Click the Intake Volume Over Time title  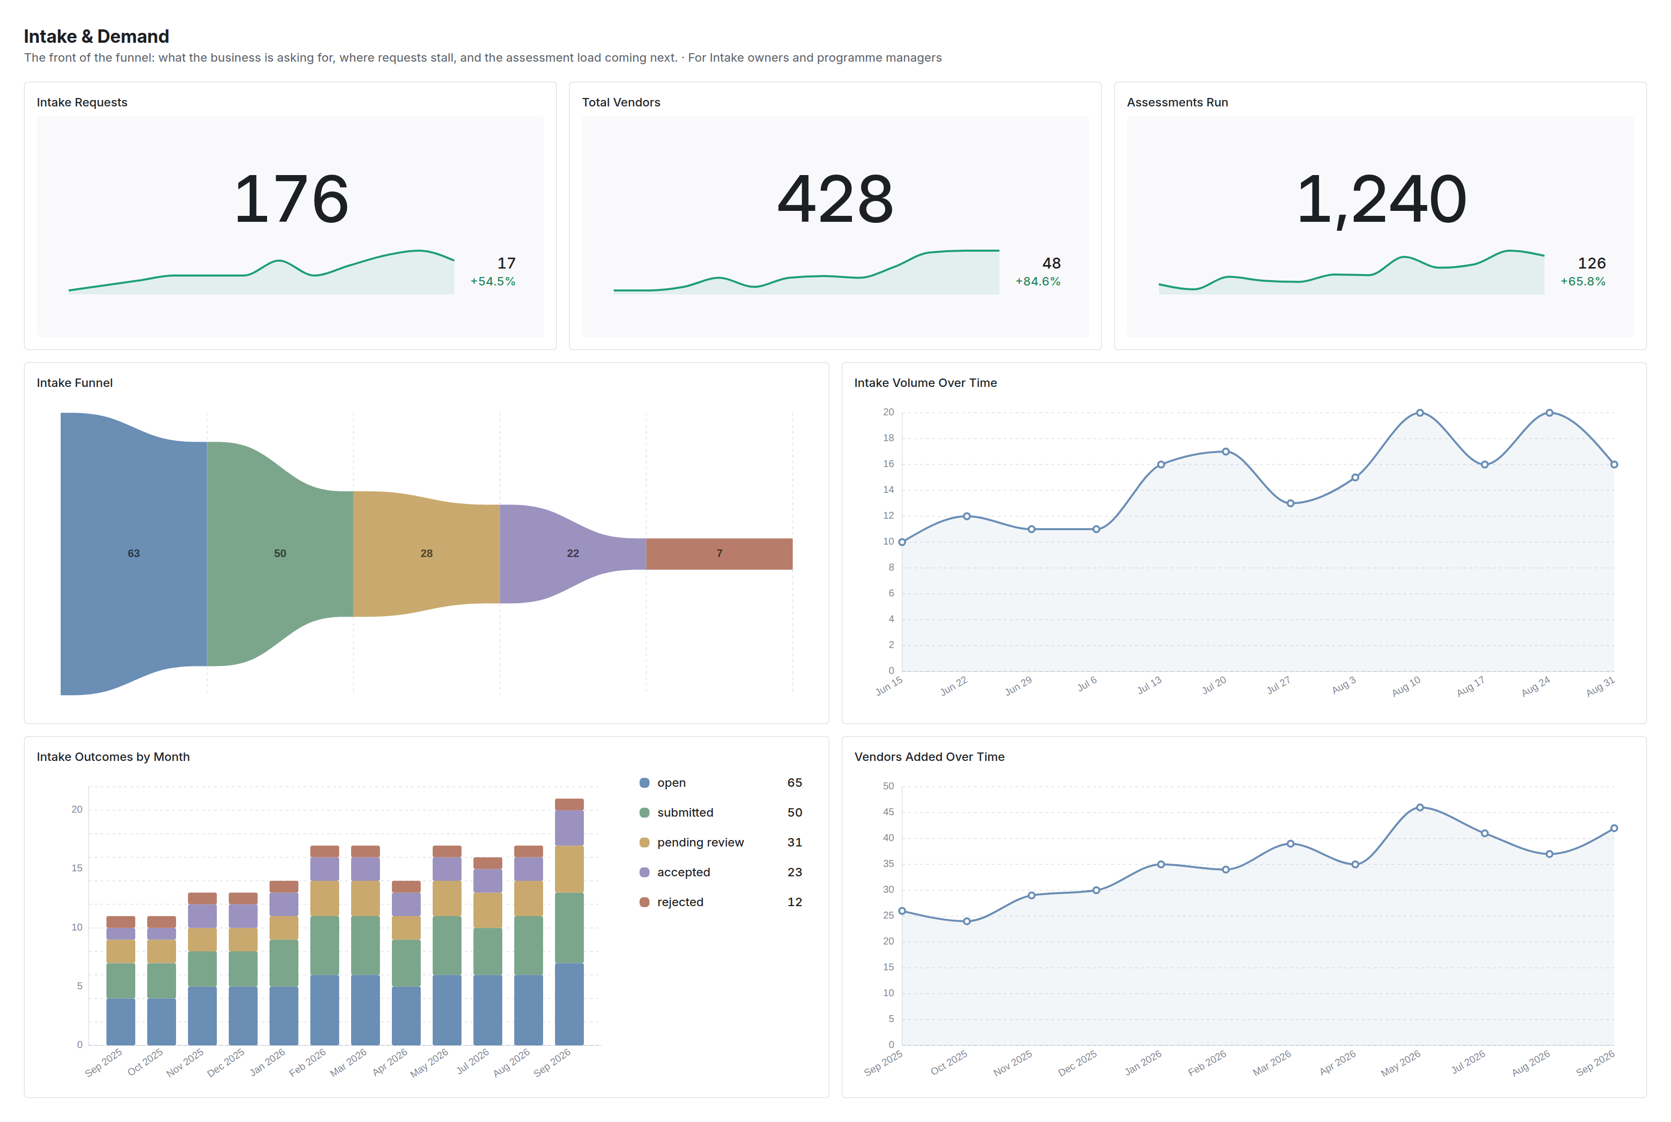point(926,383)
